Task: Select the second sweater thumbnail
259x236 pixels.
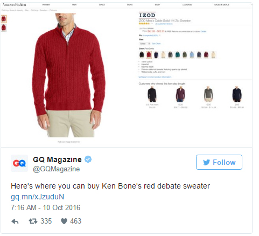Action: (x=4, y=28)
